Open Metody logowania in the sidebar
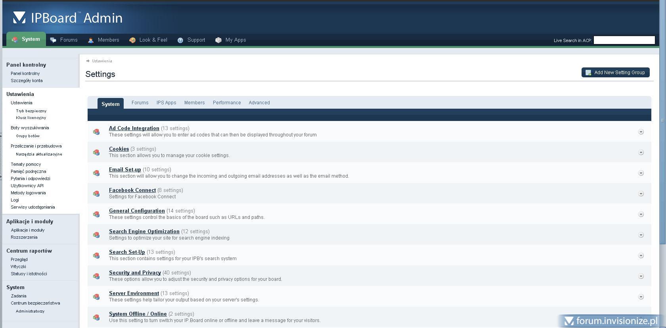Viewport: 666px width, 328px height. (28, 193)
